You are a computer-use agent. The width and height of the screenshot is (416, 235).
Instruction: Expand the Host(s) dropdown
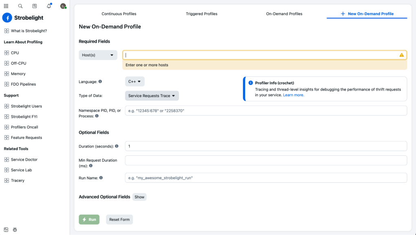[x=98, y=55]
